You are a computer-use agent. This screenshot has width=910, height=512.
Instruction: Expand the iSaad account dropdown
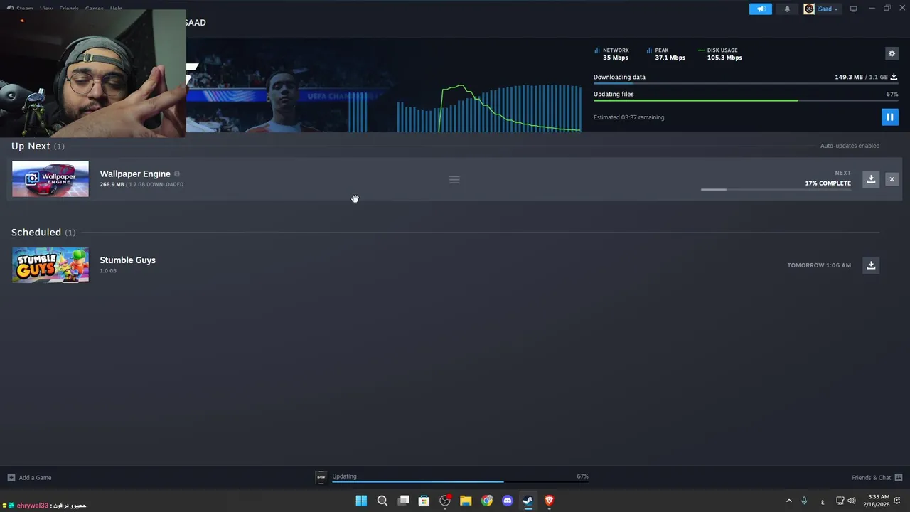(821, 9)
